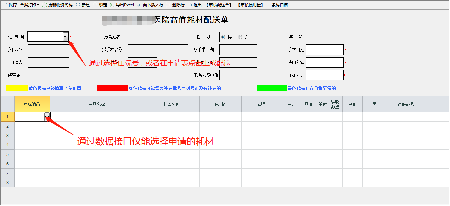Click the green legend color block
Viewport: 450px width, 206px height.
(x=272, y=88)
